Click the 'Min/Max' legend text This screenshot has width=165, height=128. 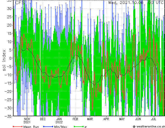click(61, 127)
